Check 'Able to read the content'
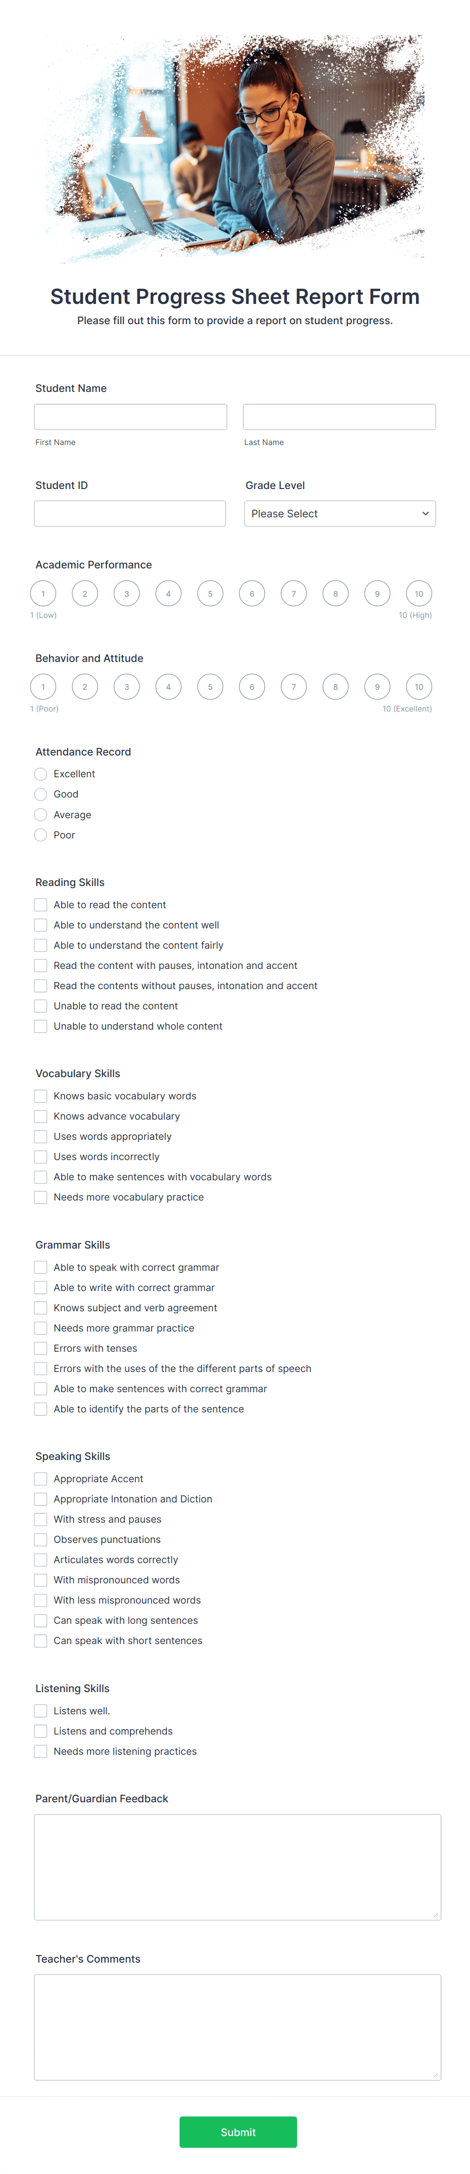470x2174 pixels. pos(40,904)
